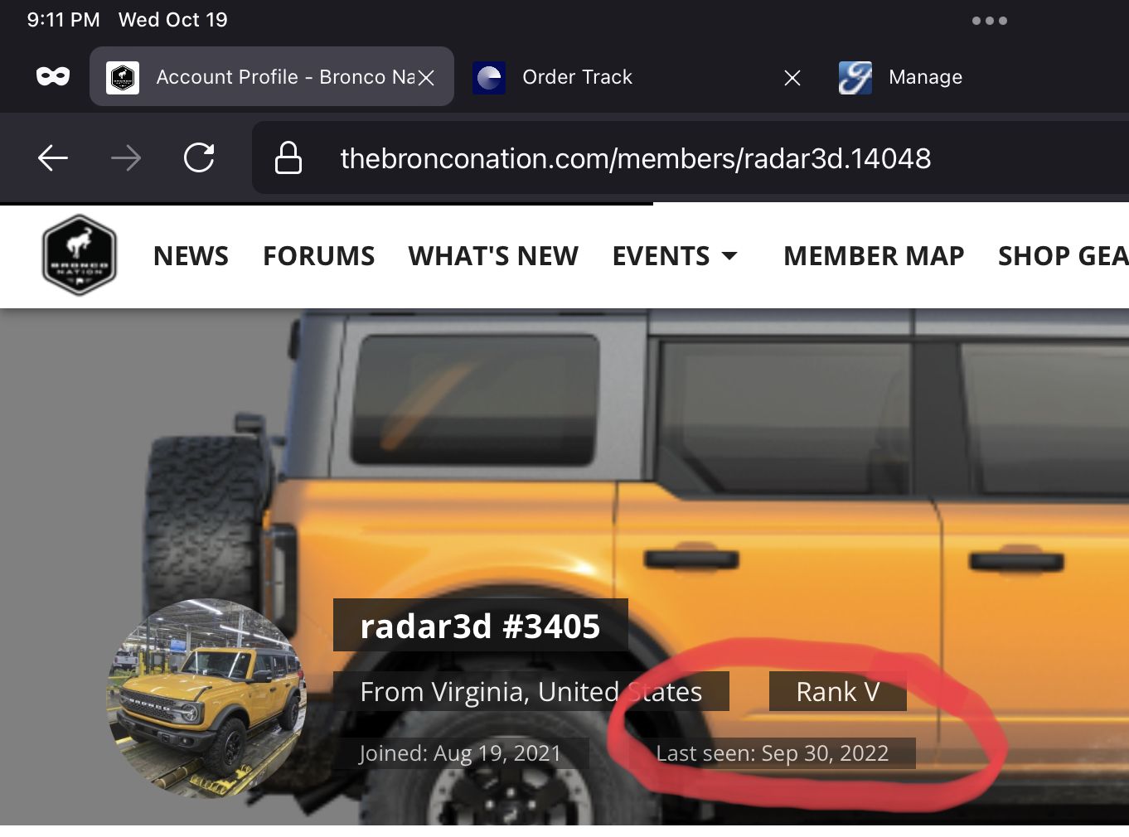Open the NEWS menu item
The image size is (1129, 837).
click(x=191, y=256)
